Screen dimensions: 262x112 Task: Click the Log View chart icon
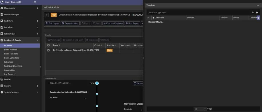coord(2,27)
